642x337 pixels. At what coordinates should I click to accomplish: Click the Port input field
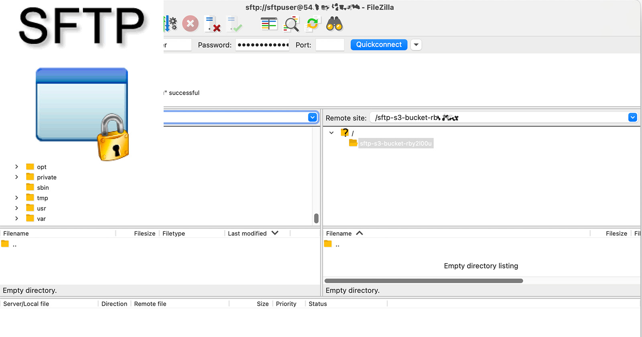click(330, 45)
